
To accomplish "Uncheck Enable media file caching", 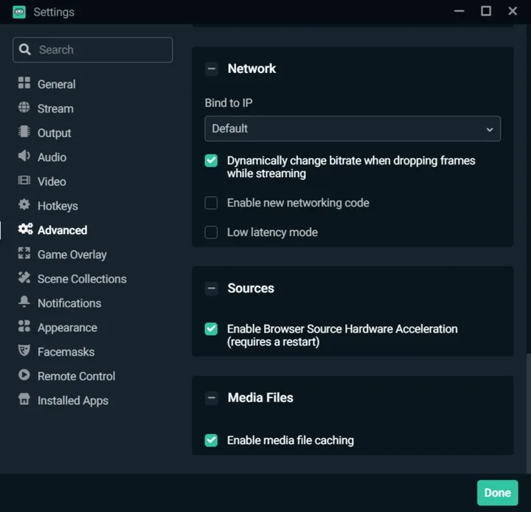I will 211,440.
